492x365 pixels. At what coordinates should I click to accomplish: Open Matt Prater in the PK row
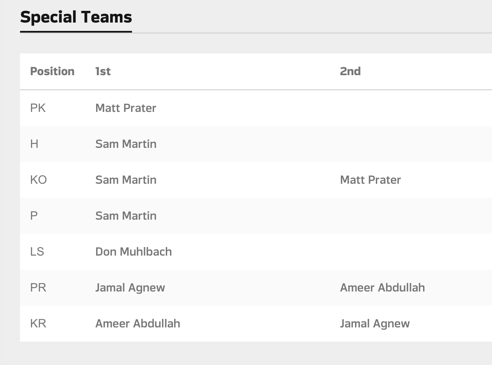[126, 108]
